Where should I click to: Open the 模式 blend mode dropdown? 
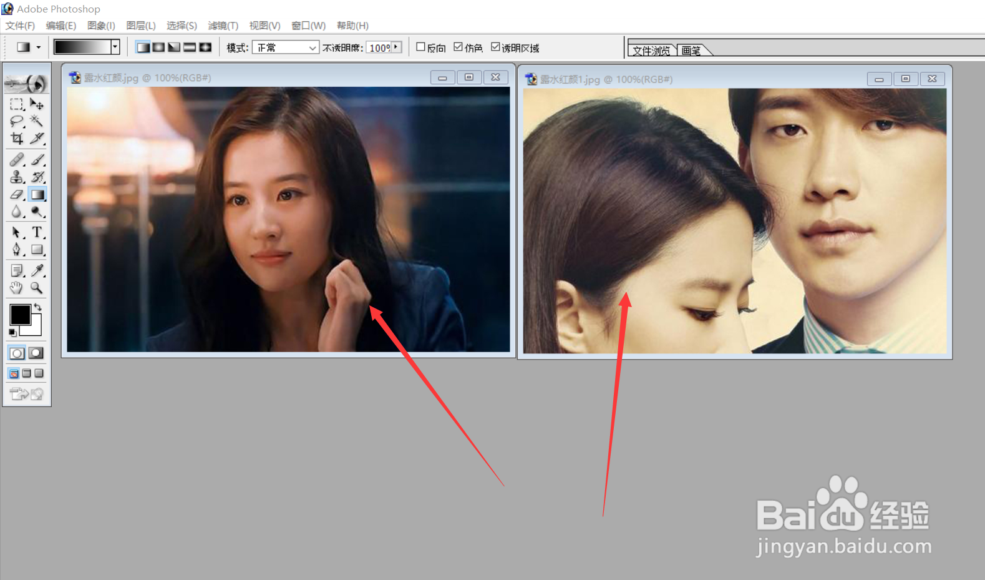pos(286,47)
